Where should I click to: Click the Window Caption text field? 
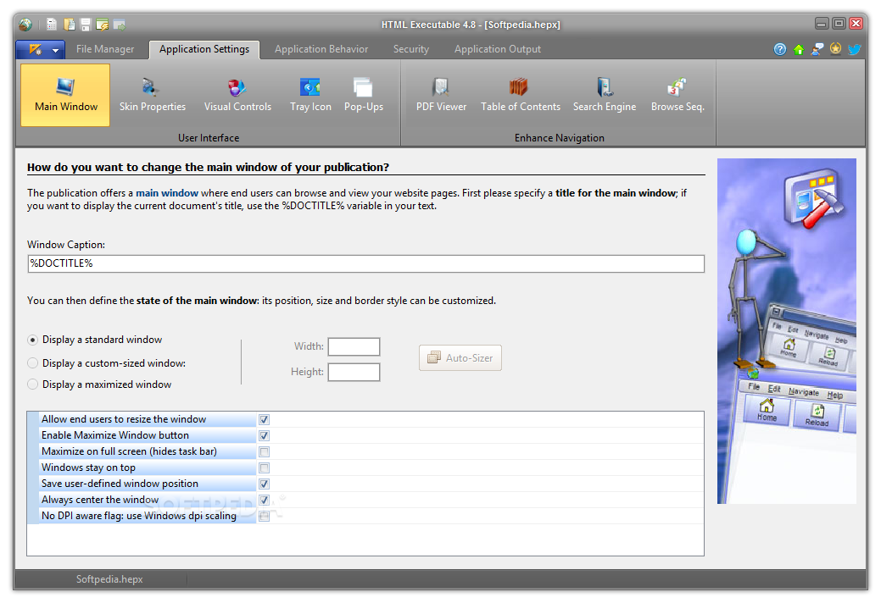point(365,263)
